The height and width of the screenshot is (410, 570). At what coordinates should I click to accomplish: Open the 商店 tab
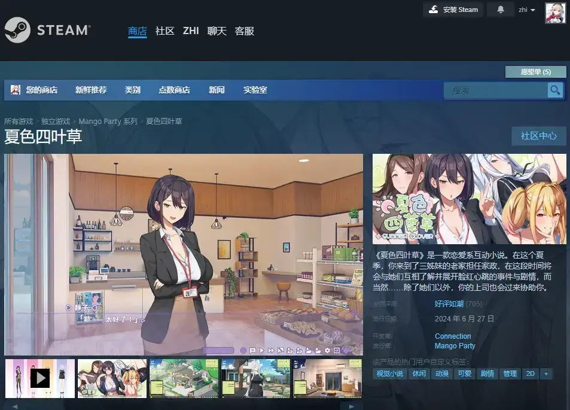[138, 31]
